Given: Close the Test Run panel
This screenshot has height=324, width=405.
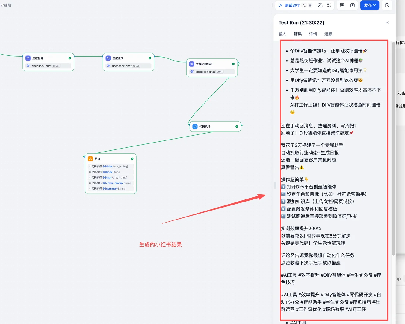Looking at the screenshot, I should (387, 22).
